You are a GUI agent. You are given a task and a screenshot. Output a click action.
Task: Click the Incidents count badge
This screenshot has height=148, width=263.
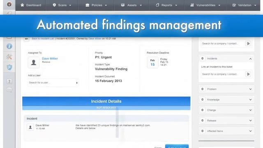point(203,58)
